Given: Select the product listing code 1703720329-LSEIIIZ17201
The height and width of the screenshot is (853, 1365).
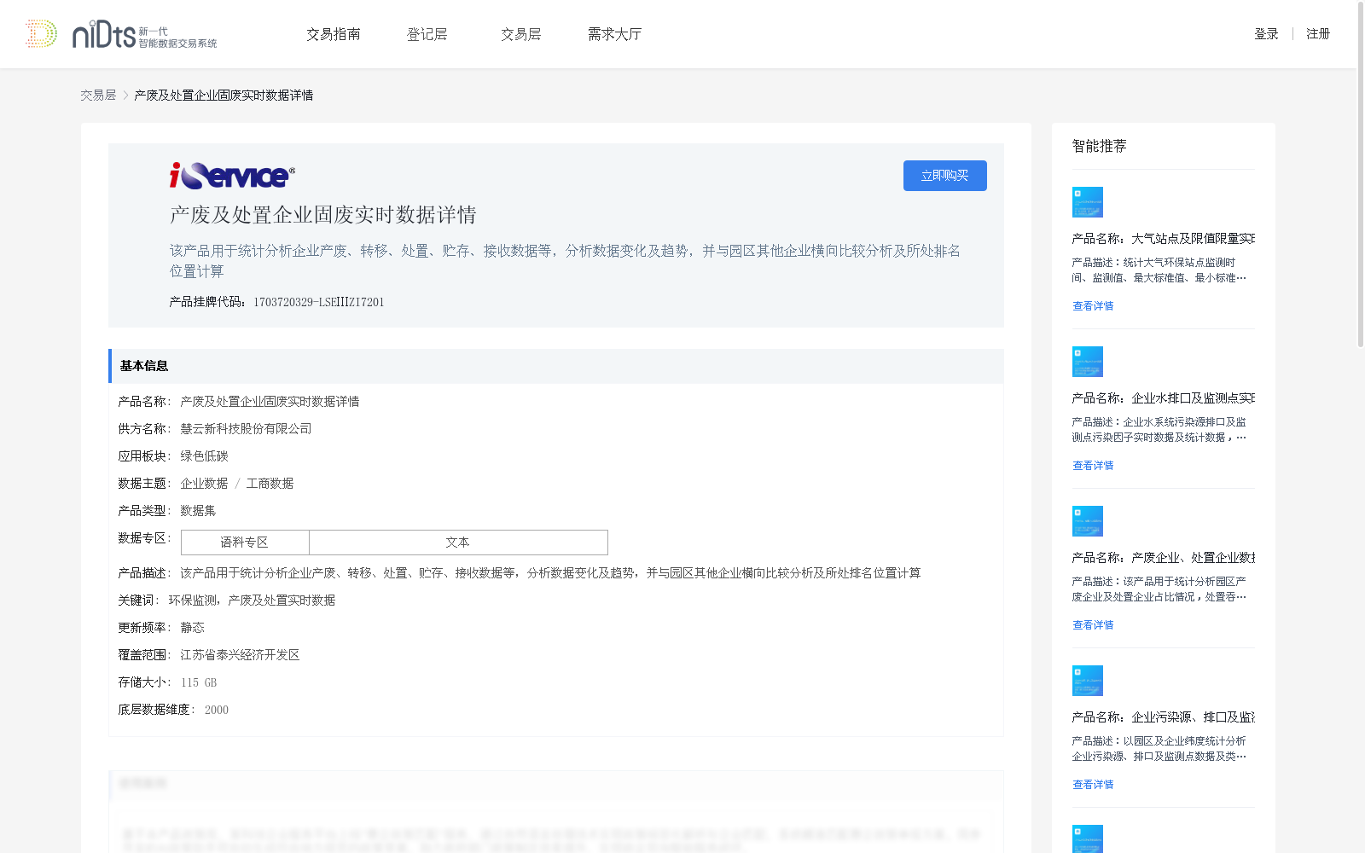Looking at the screenshot, I should tap(319, 302).
